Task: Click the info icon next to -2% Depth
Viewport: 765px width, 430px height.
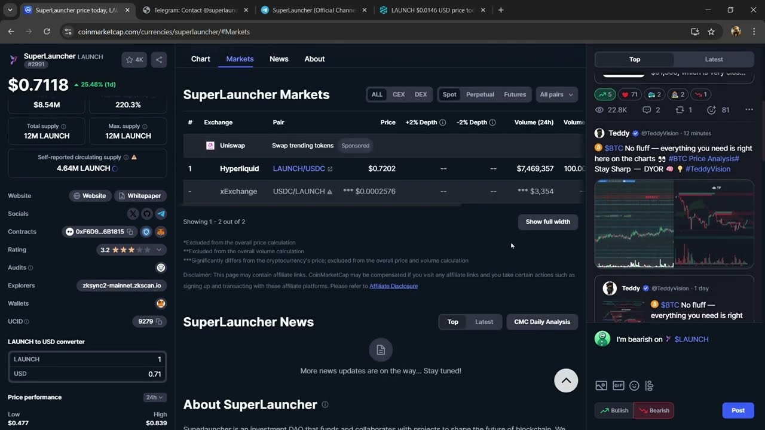Action: (x=492, y=122)
